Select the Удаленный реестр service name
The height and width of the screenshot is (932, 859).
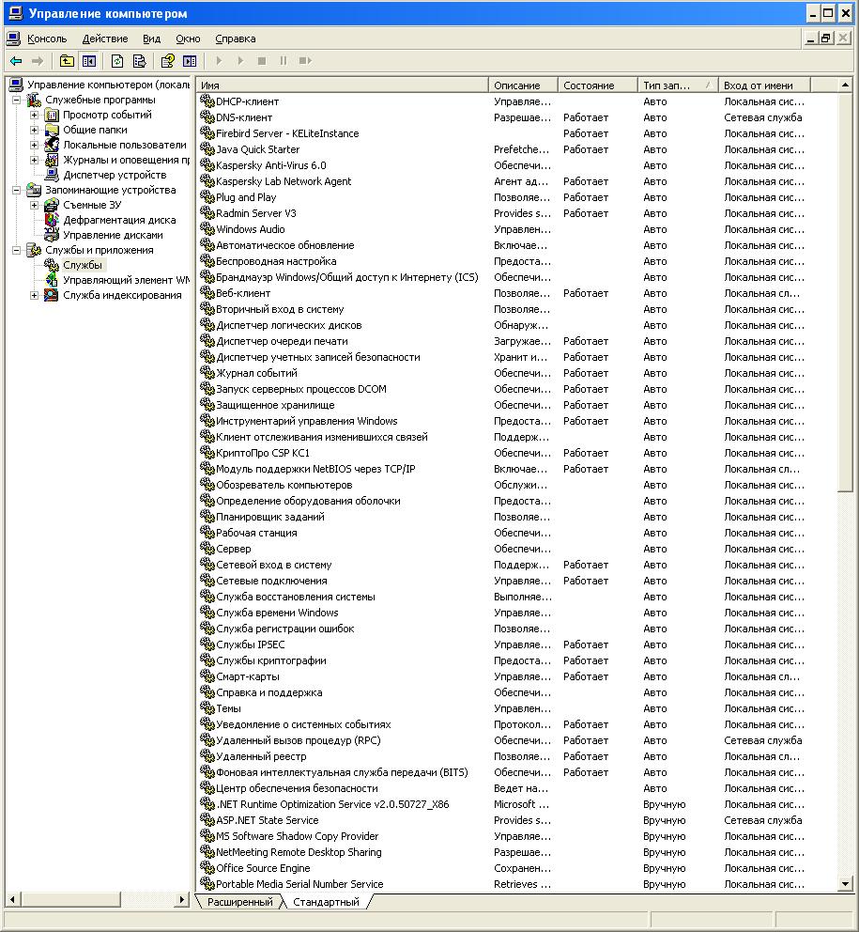tap(261, 756)
